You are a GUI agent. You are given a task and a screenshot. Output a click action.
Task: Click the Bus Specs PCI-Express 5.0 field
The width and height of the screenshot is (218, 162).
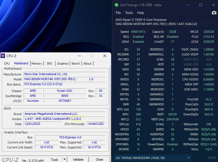point(65,84)
